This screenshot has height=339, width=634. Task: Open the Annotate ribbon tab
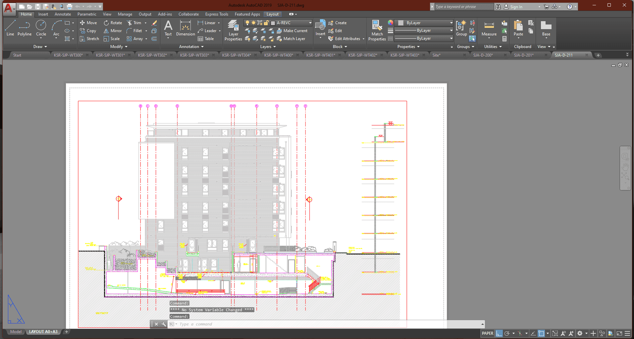click(63, 14)
